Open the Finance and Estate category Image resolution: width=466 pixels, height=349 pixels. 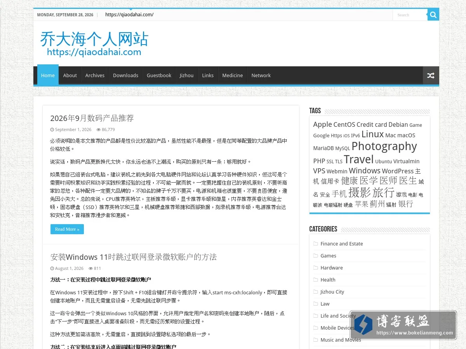[x=342, y=244]
